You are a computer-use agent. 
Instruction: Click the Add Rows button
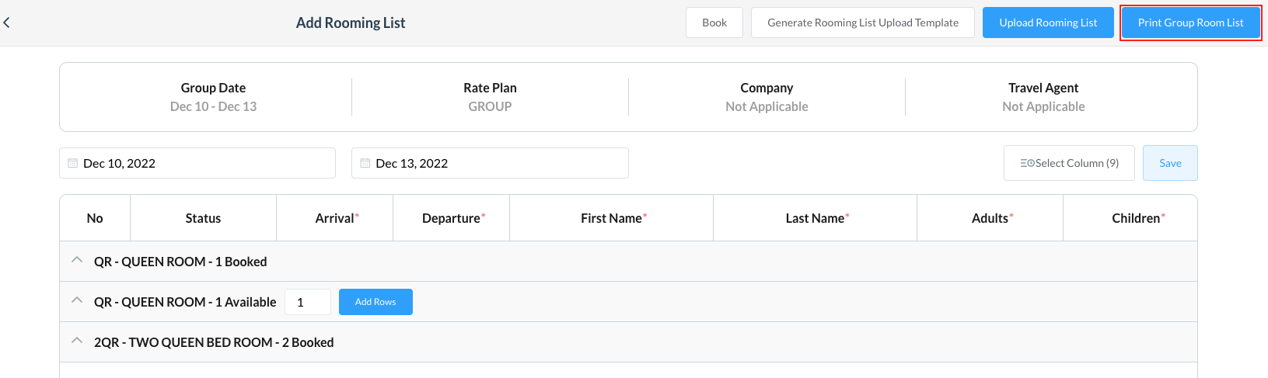[x=376, y=302]
